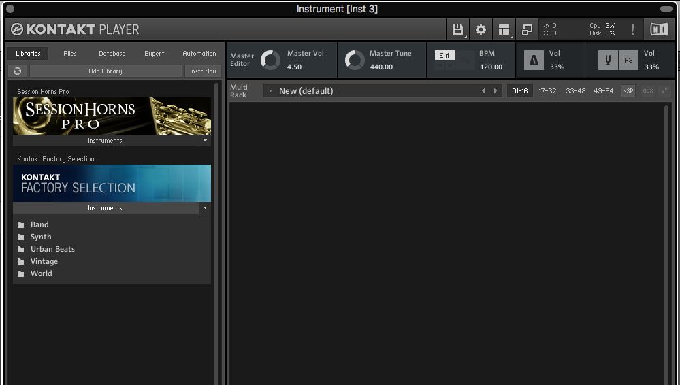The width and height of the screenshot is (680, 385).
Task: Click Session Horns Pro Instruments button
Action: pos(106,141)
